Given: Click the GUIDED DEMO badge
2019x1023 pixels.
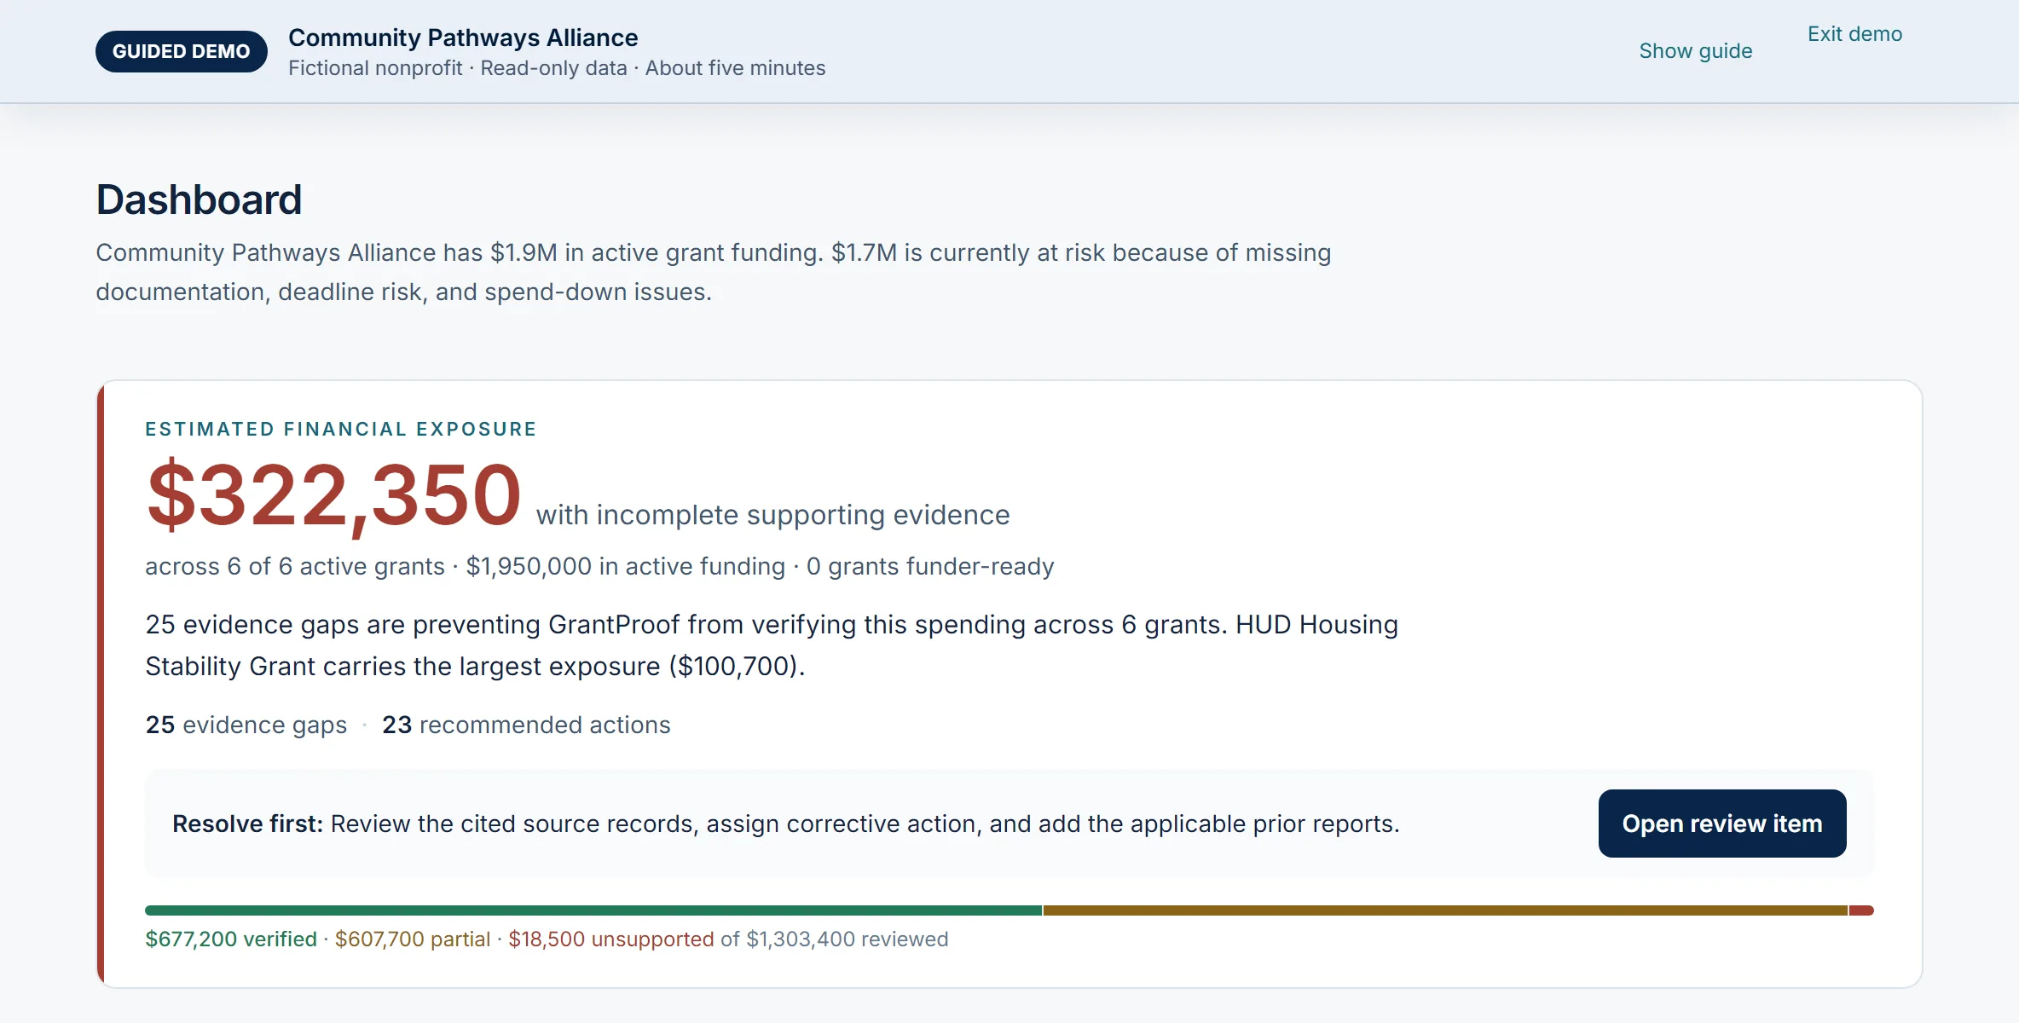Looking at the screenshot, I should tap(182, 51).
